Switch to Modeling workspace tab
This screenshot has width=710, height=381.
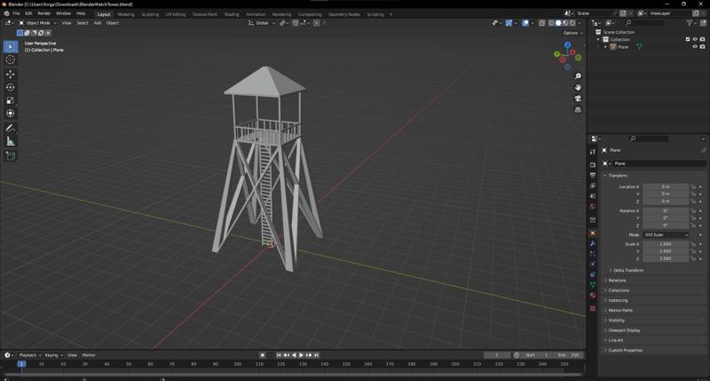[126, 14]
